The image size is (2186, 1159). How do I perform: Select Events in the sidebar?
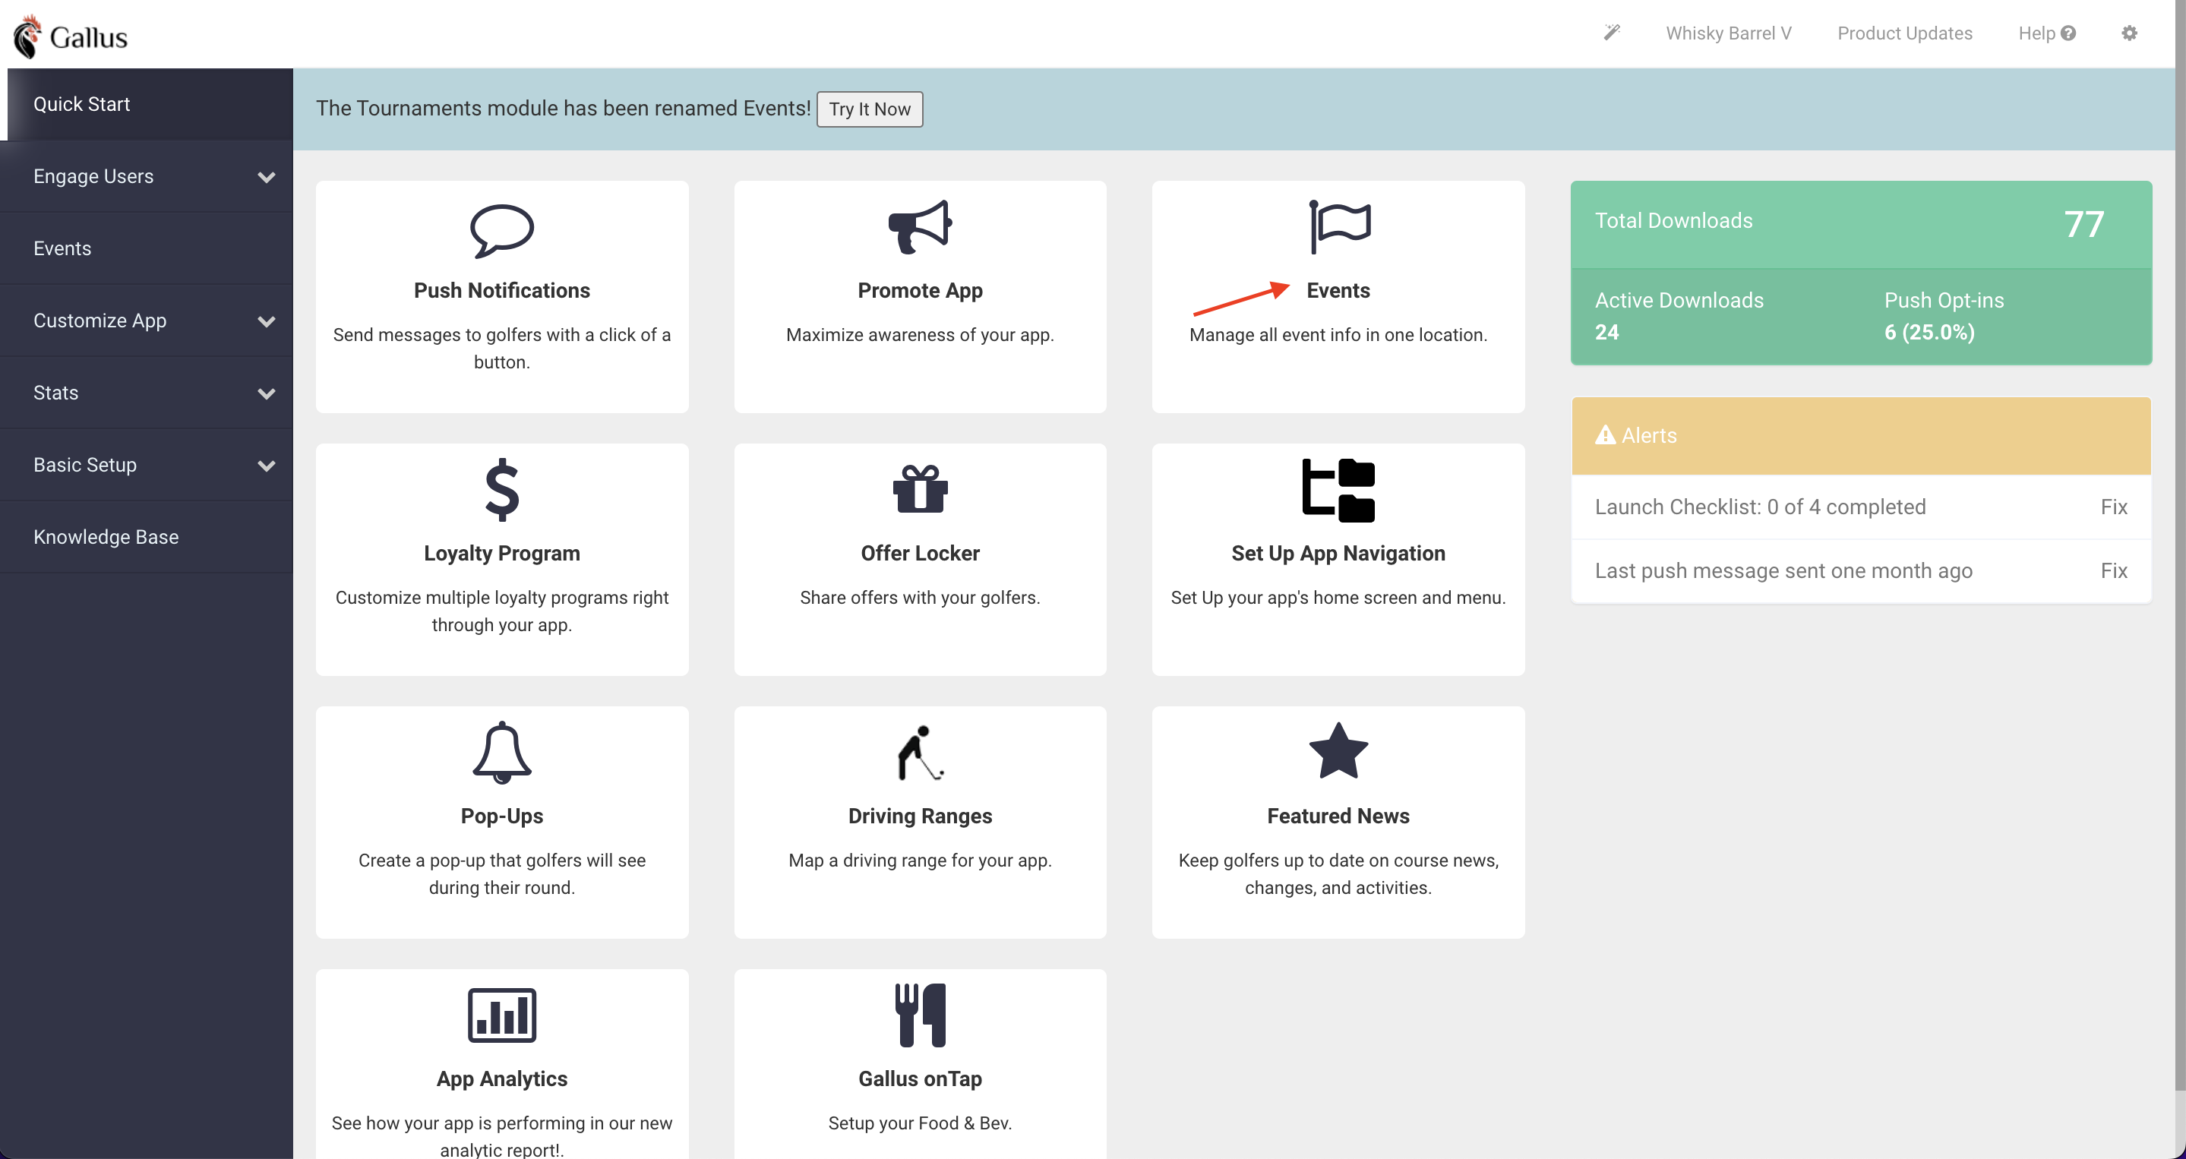click(63, 248)
